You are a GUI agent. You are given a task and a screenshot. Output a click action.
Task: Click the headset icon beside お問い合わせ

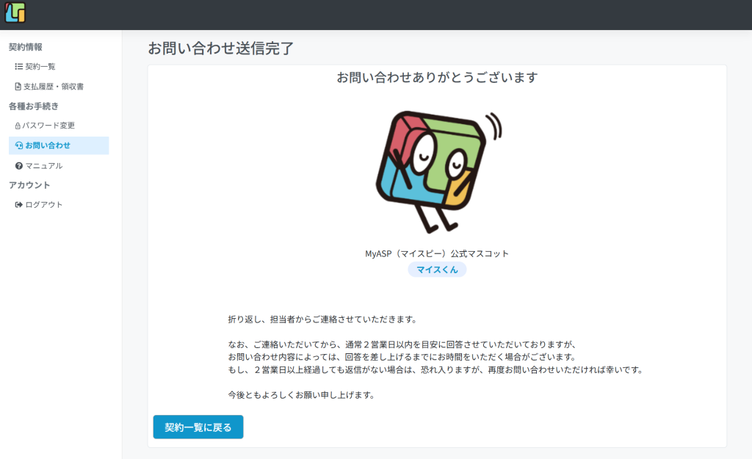(19, 145)
